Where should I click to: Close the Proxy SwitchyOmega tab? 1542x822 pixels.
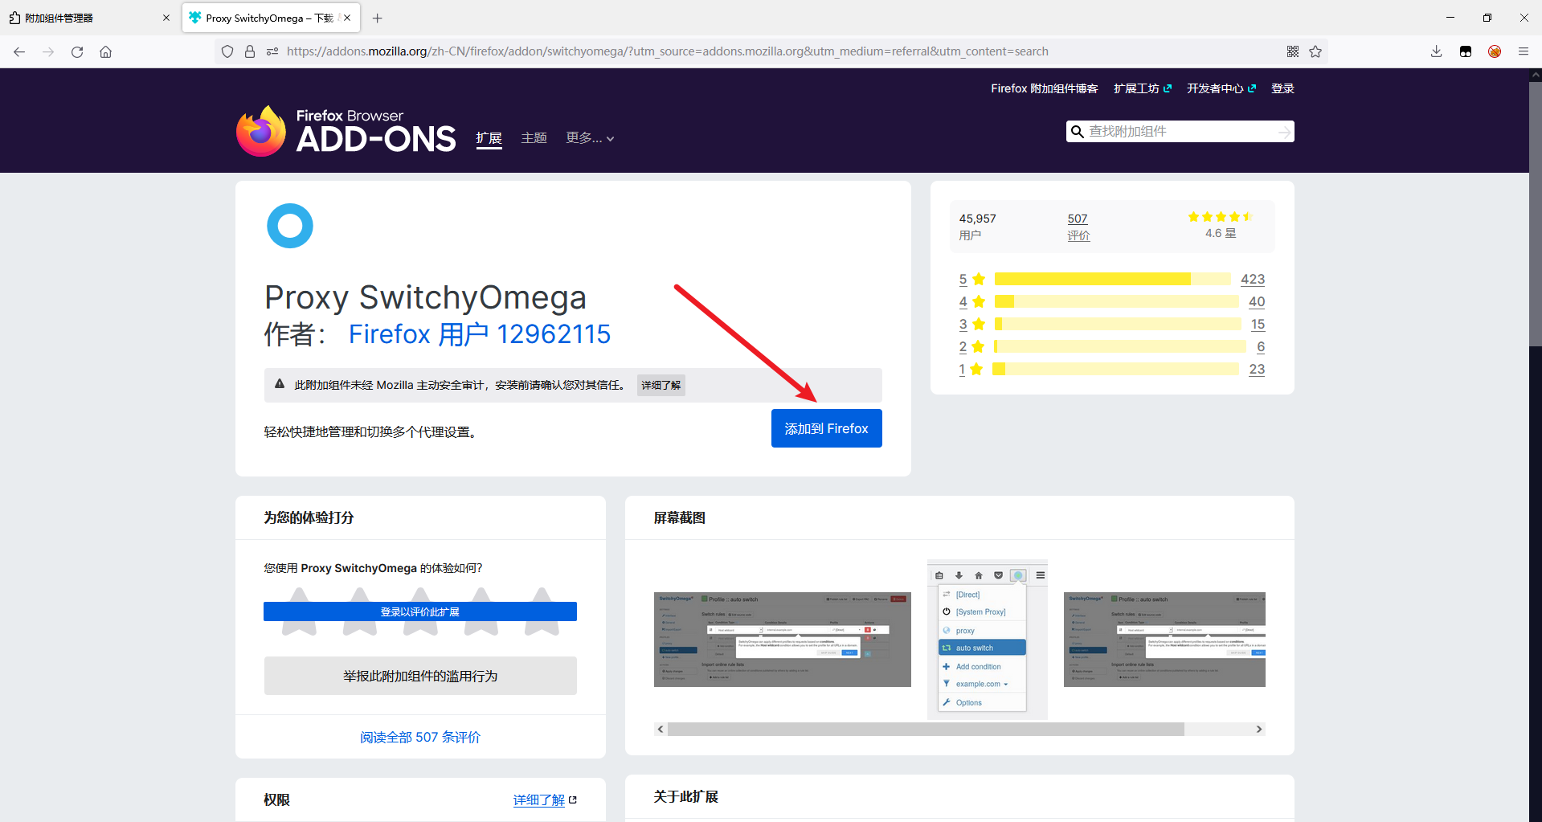coord(347,18)
